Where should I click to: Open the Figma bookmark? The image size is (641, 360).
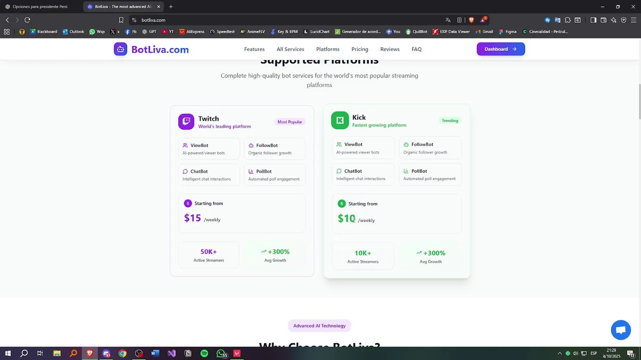click(507, 31)
